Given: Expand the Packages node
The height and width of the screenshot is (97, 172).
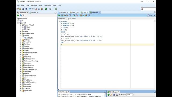Looking at the screenshot, I should 20,40.
